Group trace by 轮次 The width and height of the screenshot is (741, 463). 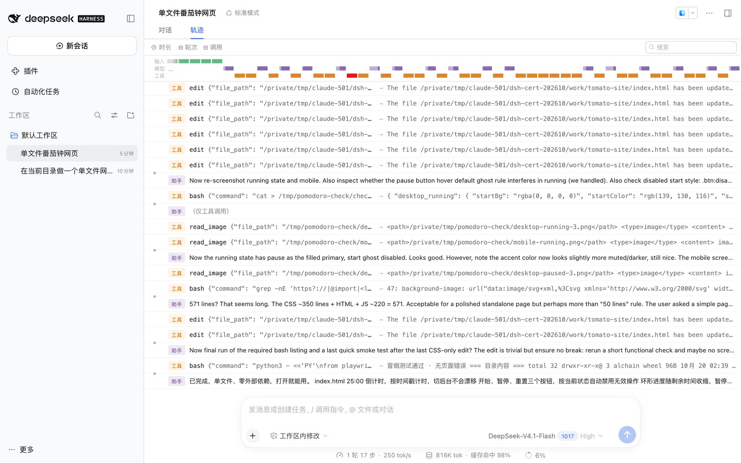coord(188,47)
